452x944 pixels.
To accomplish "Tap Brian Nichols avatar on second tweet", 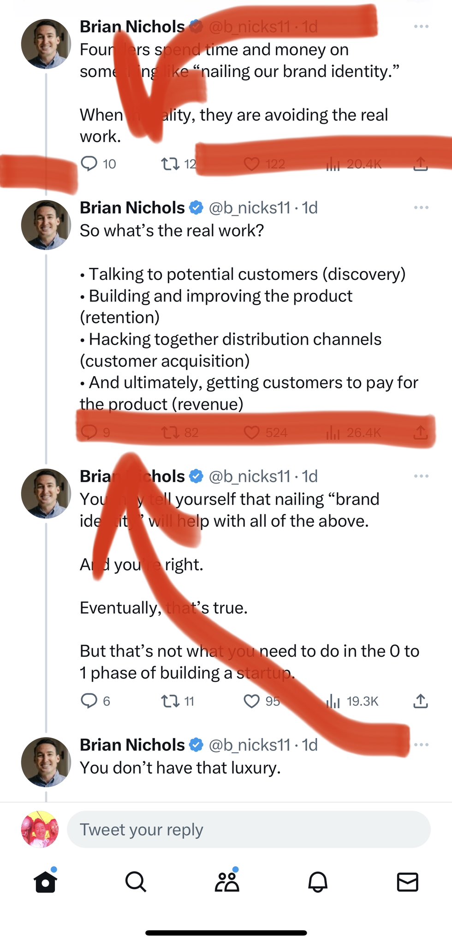I will (x=46, y=225).
